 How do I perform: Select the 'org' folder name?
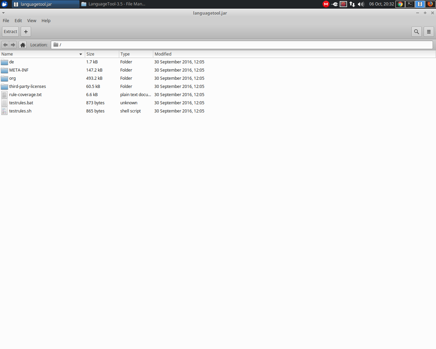pos(12,78)
